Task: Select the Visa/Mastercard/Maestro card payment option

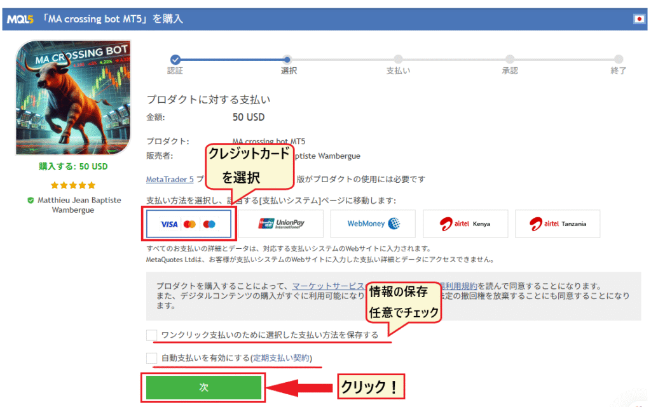Action: pyautogui.click(x=188, y=224)
